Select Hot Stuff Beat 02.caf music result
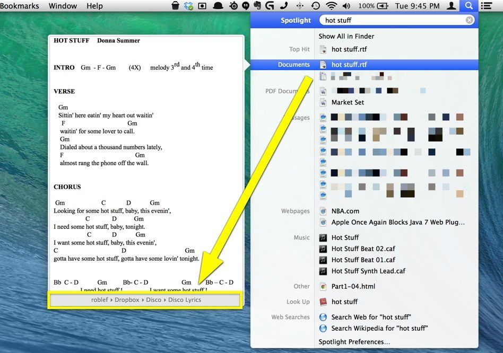 click(363, 249)
